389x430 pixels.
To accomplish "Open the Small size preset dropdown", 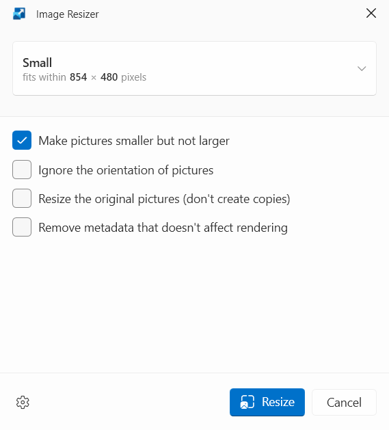I will [194, 68].
